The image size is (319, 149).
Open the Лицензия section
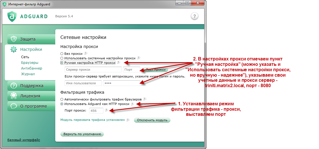[x=31, y=96]
